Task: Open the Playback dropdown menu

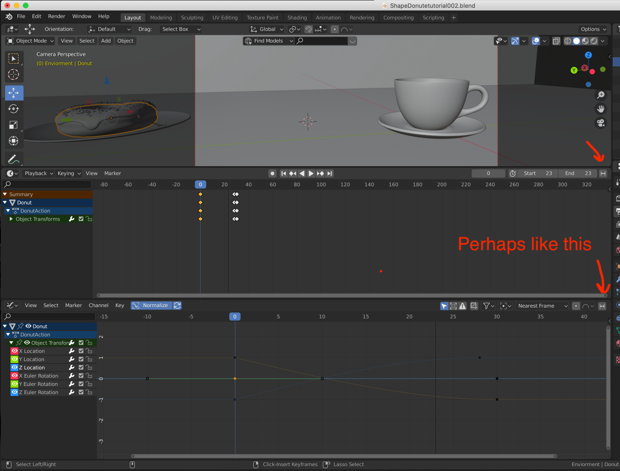Action: tap(38, 173)
